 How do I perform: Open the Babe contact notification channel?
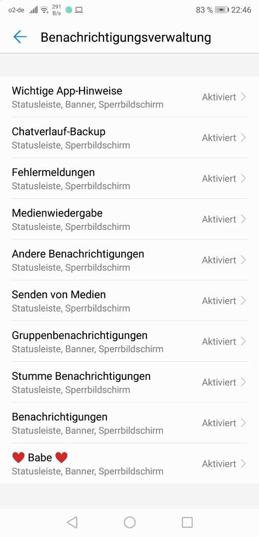pos(129,464)
